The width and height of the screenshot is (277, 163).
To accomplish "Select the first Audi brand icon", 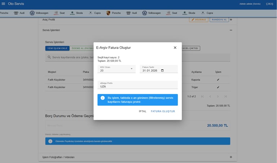I will click(16, 13).
